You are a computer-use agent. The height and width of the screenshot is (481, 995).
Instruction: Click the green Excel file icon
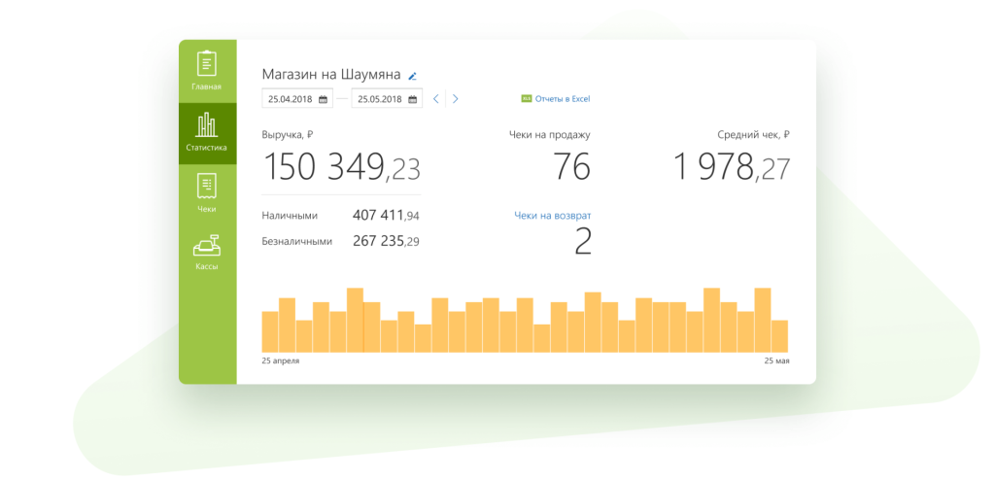coord(527,99)
